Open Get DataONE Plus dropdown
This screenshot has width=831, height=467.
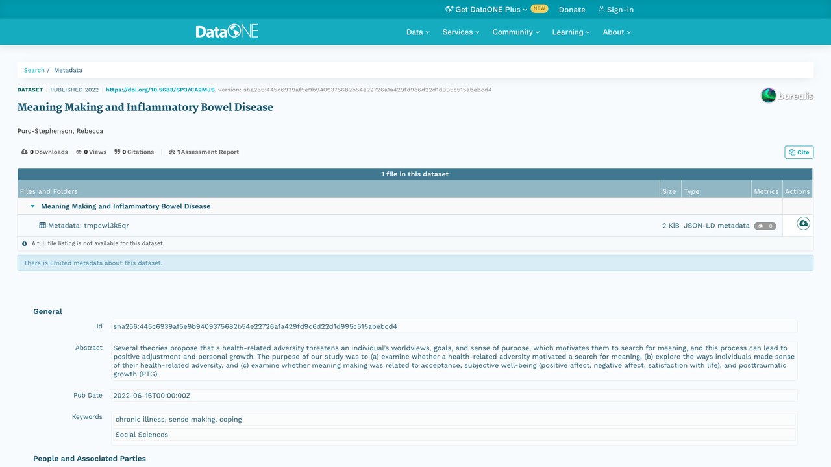click(x=486, y=10)
